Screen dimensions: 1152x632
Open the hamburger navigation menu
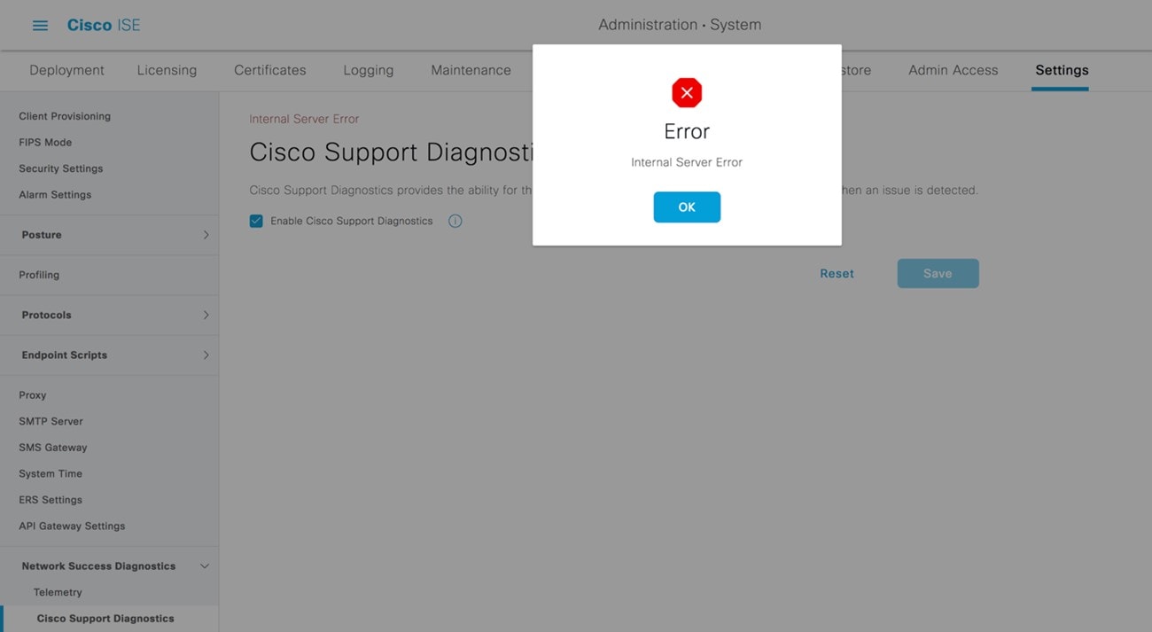40,25
